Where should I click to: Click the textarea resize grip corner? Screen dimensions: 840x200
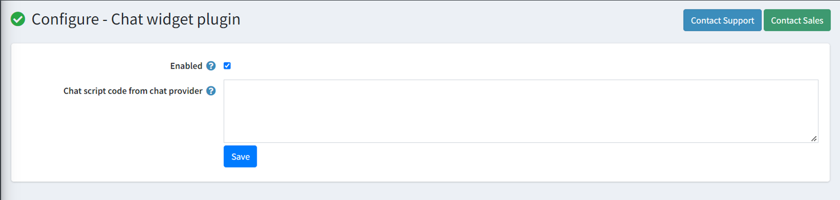[x=814, y=139]
